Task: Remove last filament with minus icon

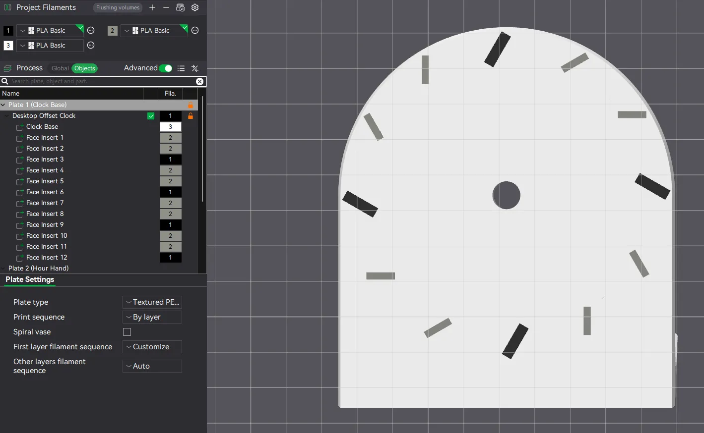Action: pyautogui.click(x=166, y=7)
